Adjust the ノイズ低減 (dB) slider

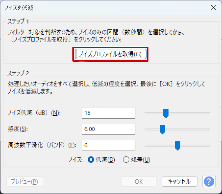tap(166, 113)
